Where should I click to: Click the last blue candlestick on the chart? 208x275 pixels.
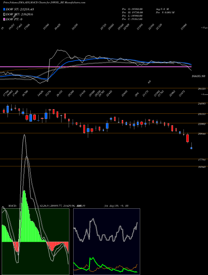(191, 148)
